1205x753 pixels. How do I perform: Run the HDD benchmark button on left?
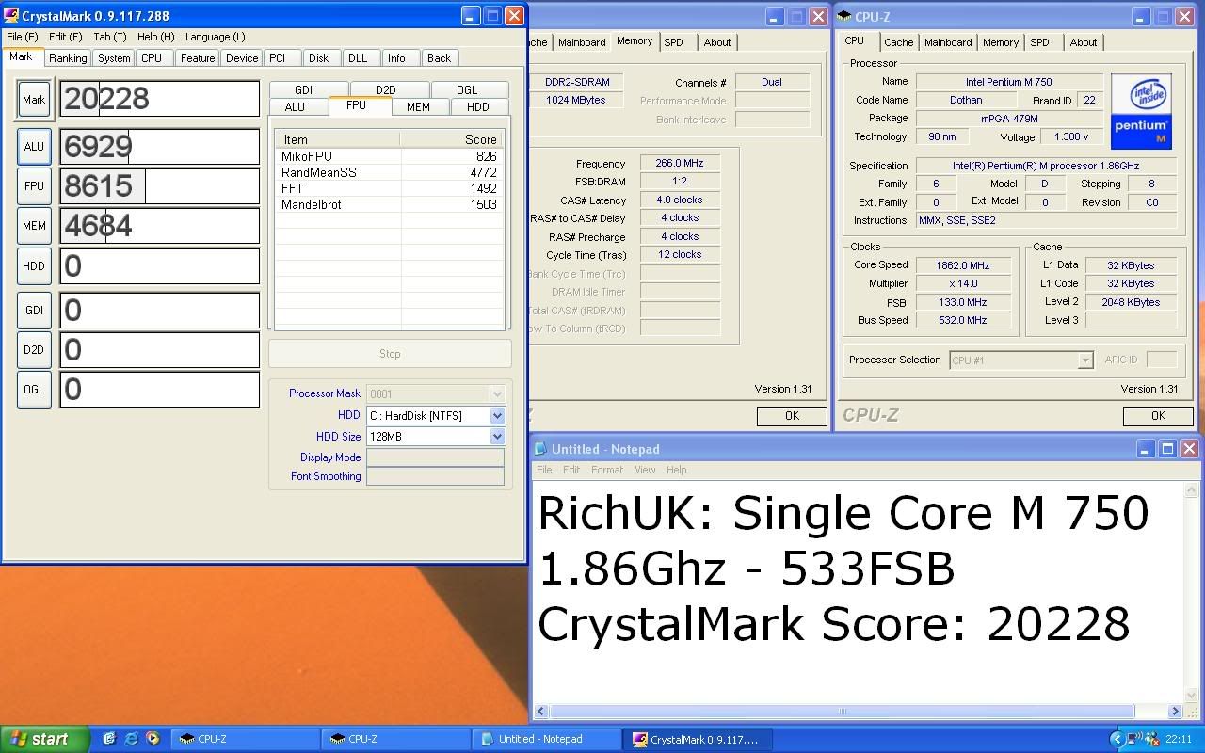(34, 266)
